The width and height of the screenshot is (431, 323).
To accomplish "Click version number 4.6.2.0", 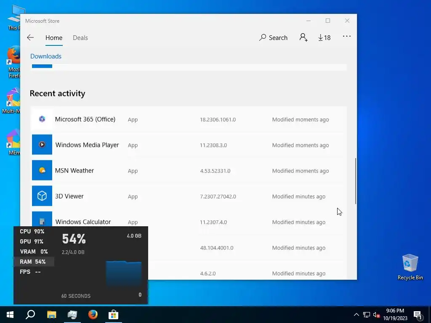I will coord(208,273).
